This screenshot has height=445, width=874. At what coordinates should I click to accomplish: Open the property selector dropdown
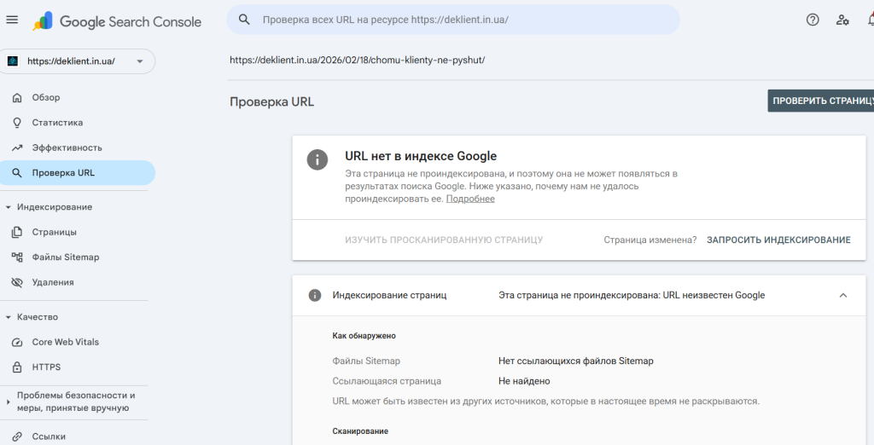pos(78,61)
